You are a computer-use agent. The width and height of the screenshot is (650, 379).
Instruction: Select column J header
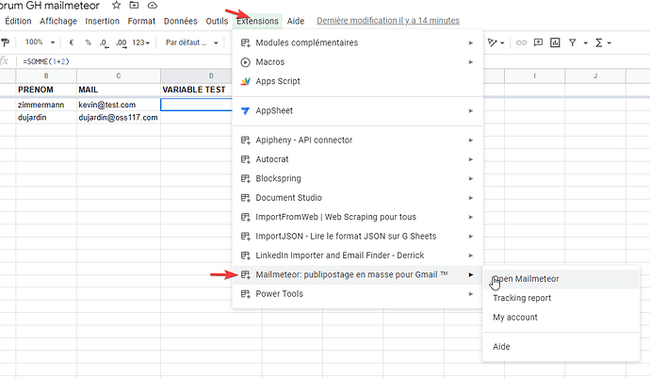(595, 75)
